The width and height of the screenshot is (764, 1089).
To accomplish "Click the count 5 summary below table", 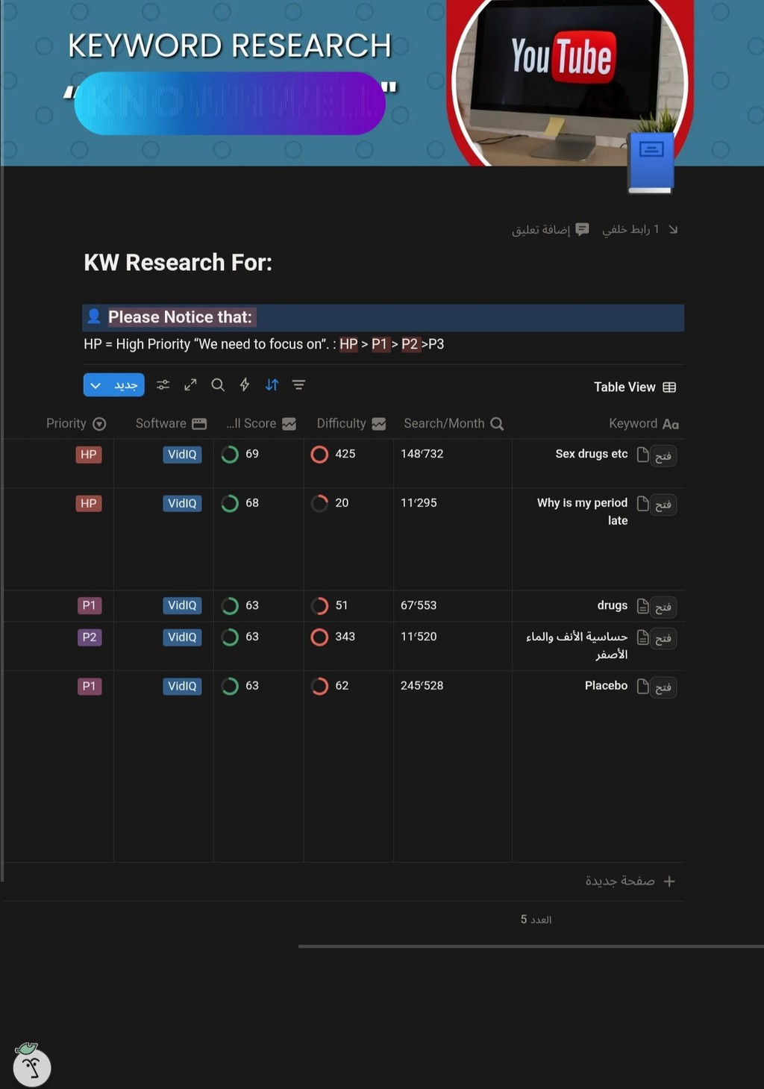I will click(536, 920).
